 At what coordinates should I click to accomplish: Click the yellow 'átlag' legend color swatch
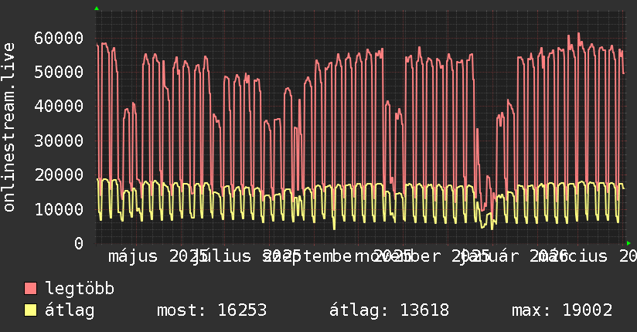[30, 310]
